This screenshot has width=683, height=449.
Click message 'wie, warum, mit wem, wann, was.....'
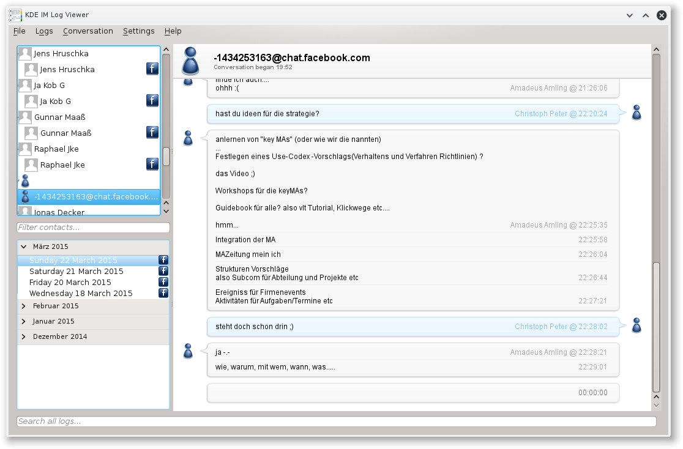tap(275, 367)
